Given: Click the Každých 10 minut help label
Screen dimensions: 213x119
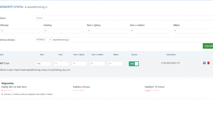Looking at the screenshot, I should click(155, 87).
